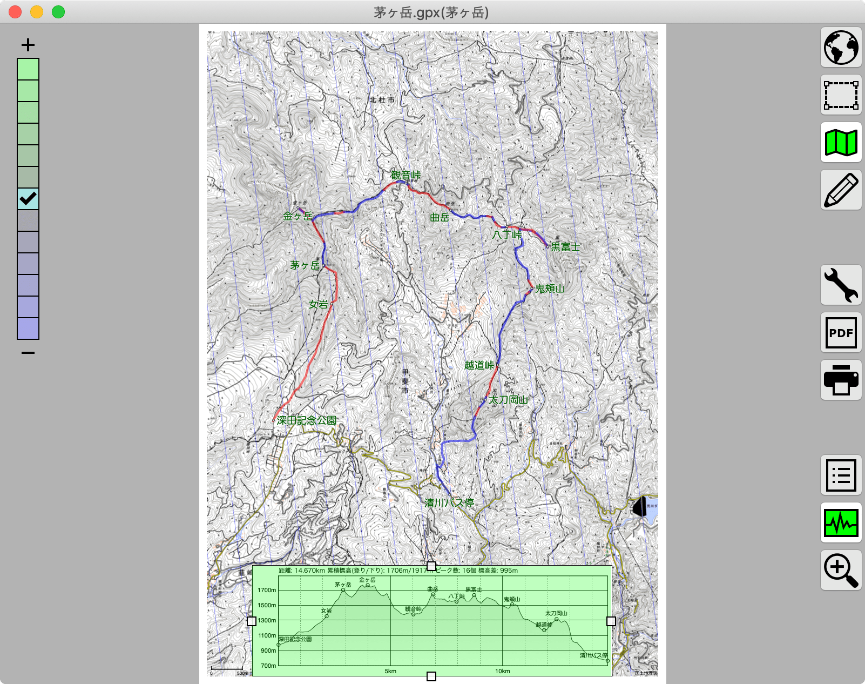Export the map as PDF
Image resolution: width=865 pixels, height=684 pixels.
[x=841, y=333]
